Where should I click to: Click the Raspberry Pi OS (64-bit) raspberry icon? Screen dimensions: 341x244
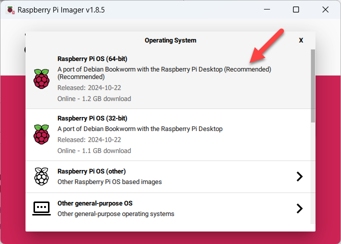(x=41, y=78)
